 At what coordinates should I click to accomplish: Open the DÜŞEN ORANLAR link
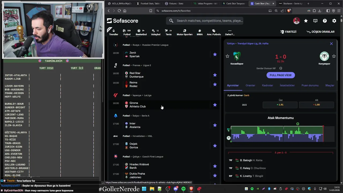click(x=320, y=32)
